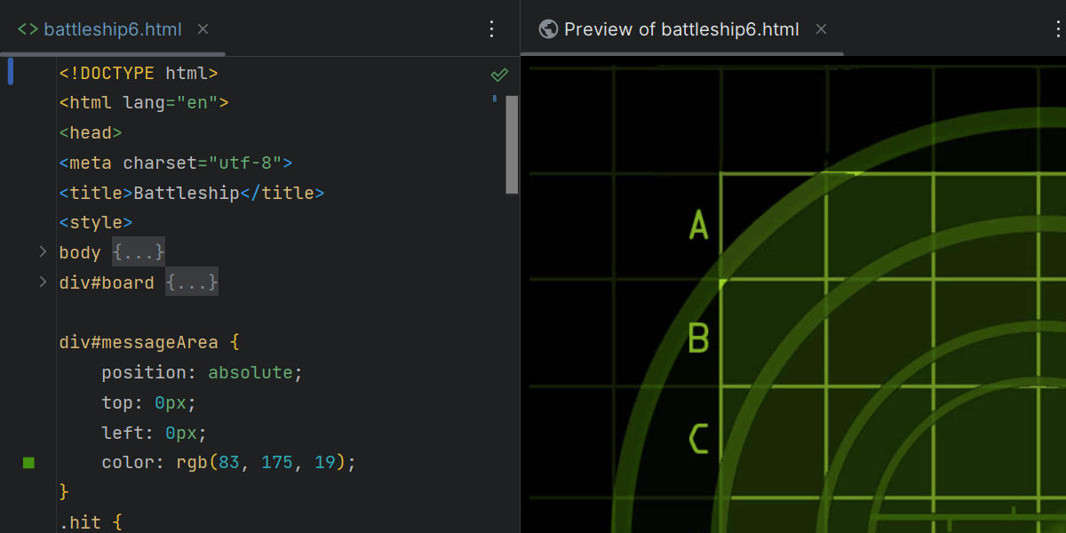The image size is (1066, 533).
Task: Click the first board cell in row B
Action: 773,333
